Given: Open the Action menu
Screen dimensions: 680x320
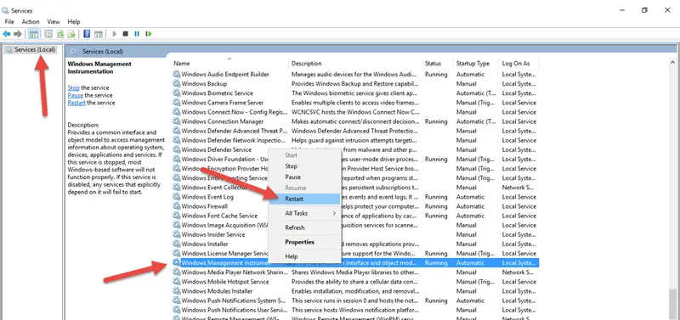Looking at the screenshot, I should (31, 22).
